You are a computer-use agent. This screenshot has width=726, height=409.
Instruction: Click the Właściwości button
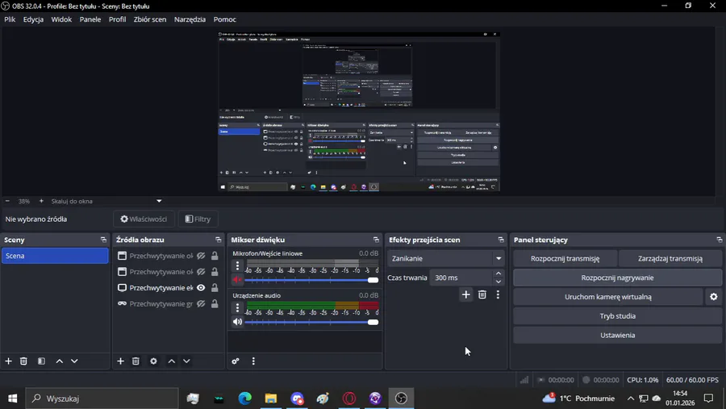click(144, 219)
